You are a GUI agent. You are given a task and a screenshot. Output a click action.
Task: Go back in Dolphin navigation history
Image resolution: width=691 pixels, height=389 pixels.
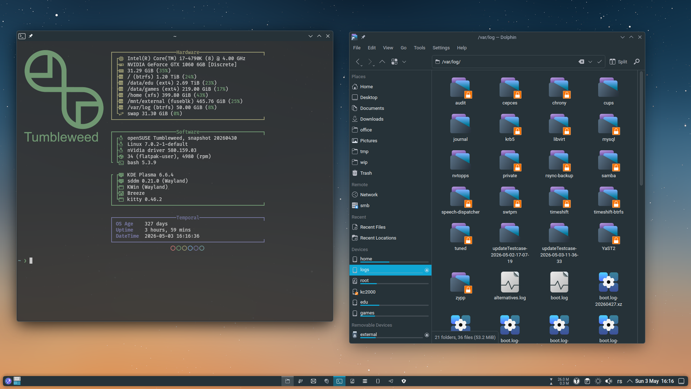point(358,62)
